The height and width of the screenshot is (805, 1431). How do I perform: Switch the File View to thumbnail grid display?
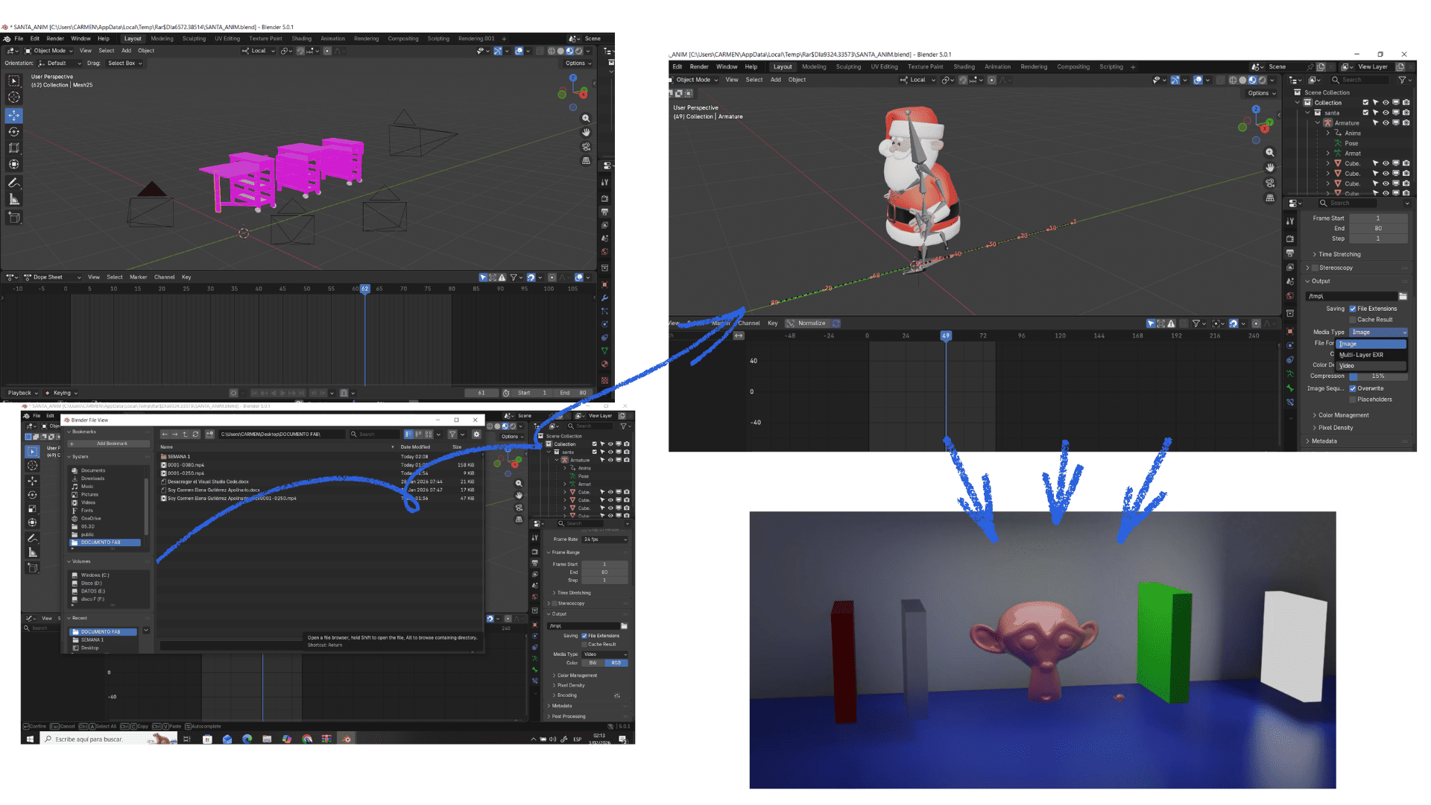pyautogui.click(x=429, y=434)
